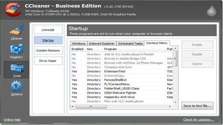This screenshot has height=125, width=223.
Task: Select FolderShell_VDGD Class row
Action: tap(122, 88)
